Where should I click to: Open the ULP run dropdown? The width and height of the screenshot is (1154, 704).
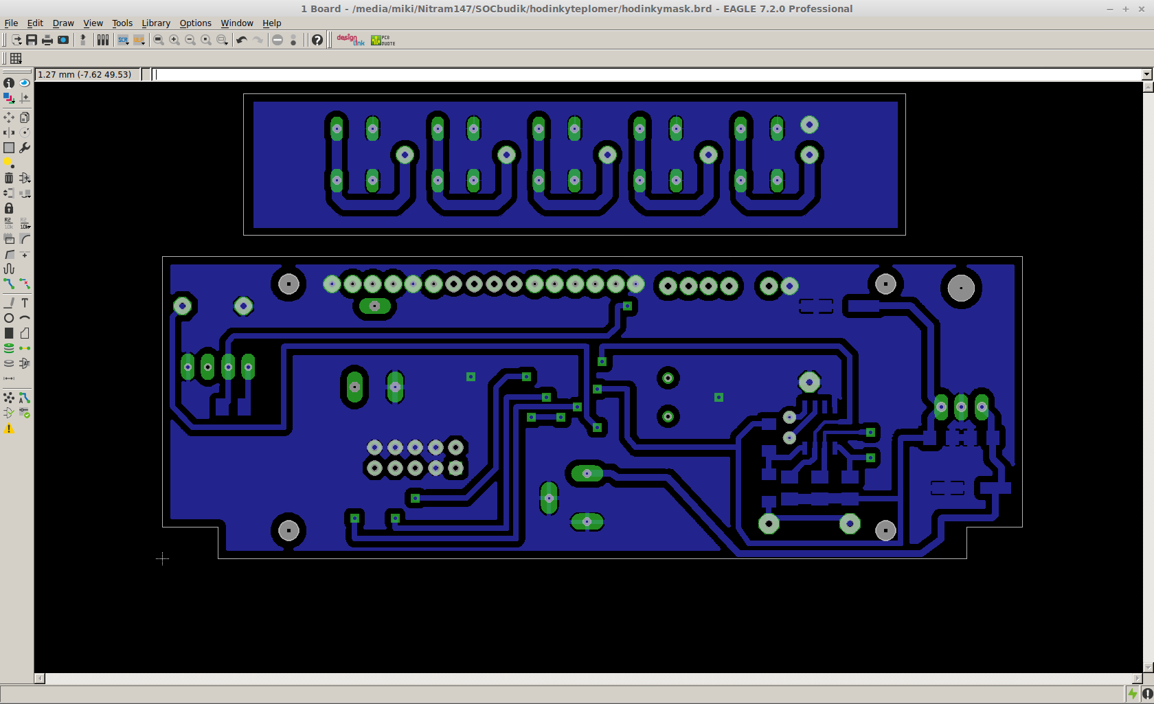click(139, 40)
